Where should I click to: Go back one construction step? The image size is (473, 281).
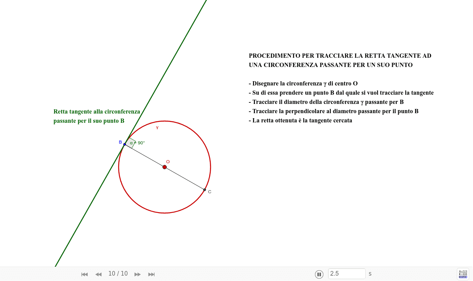pos(98,274)
